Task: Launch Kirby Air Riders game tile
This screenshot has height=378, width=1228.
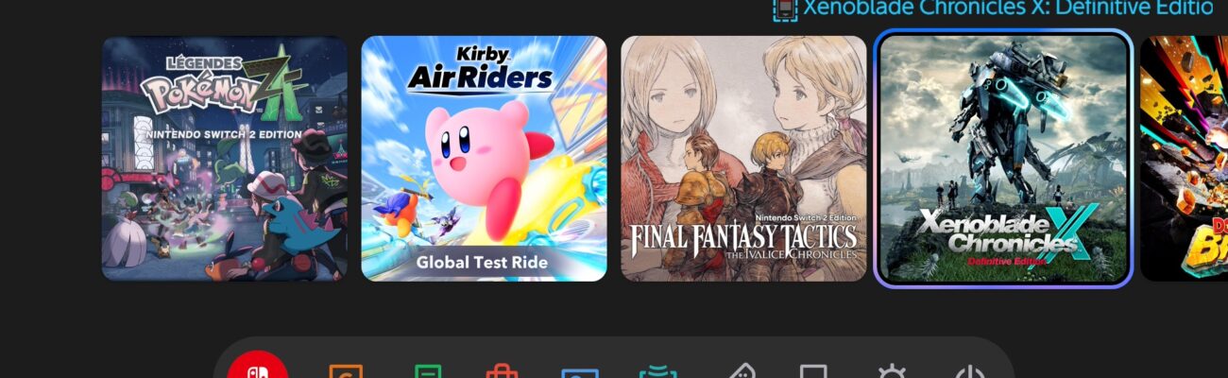Action: click(x=484, y=158)
